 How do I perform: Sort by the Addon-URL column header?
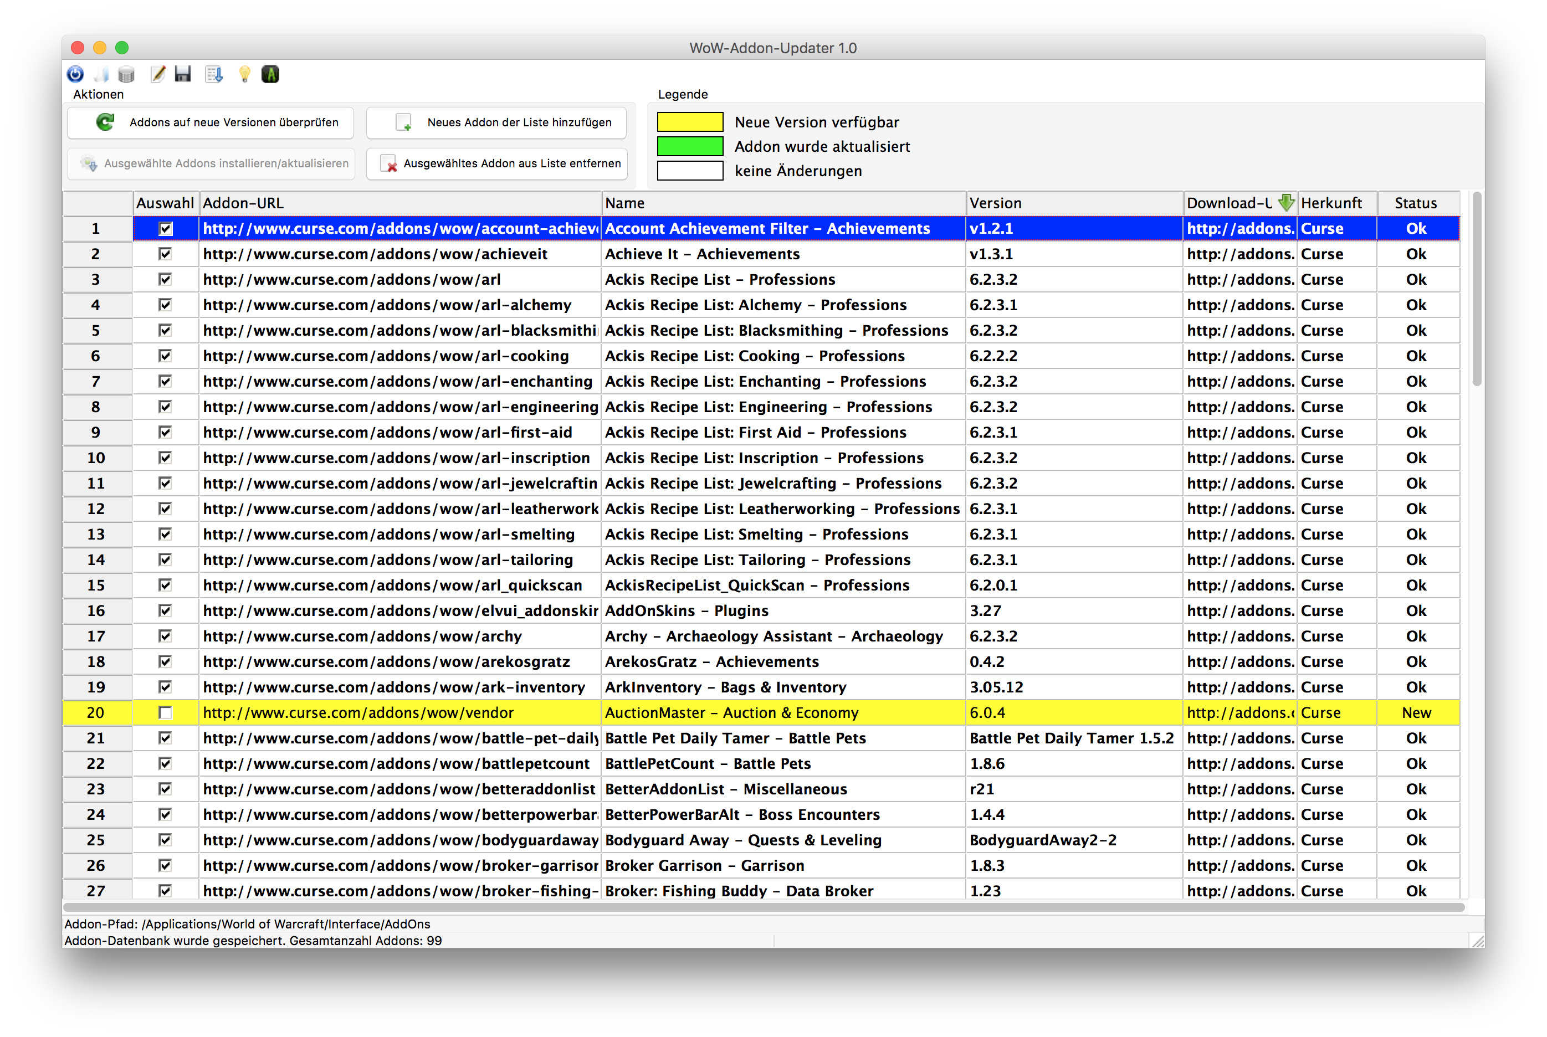[x=400, y=203]
